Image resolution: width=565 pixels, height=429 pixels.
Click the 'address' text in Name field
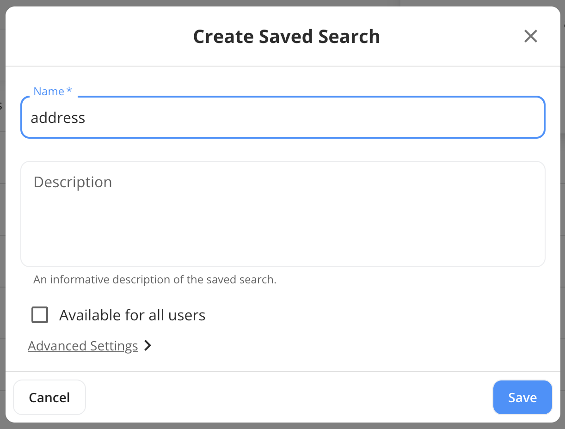click(58, 118)
